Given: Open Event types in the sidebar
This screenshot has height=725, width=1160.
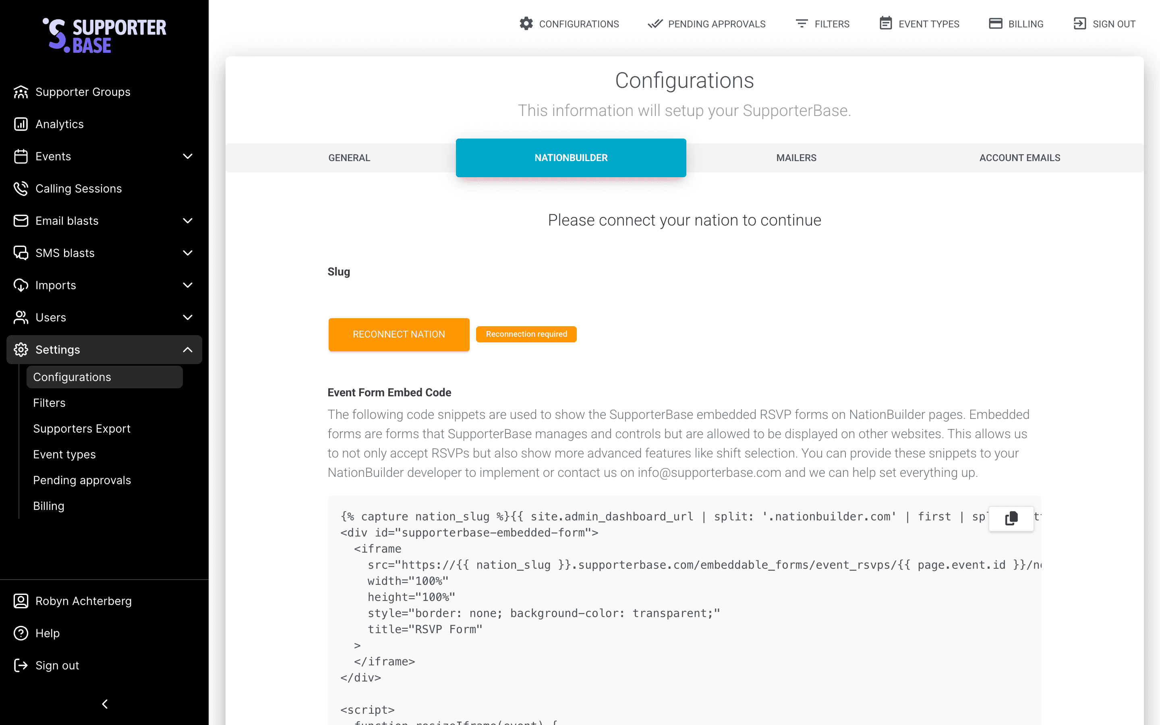Looking at the screenshot, I should pyautogui.click(x=65, y=454).
